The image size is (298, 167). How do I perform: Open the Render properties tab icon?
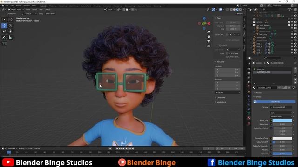coord(249,69)
